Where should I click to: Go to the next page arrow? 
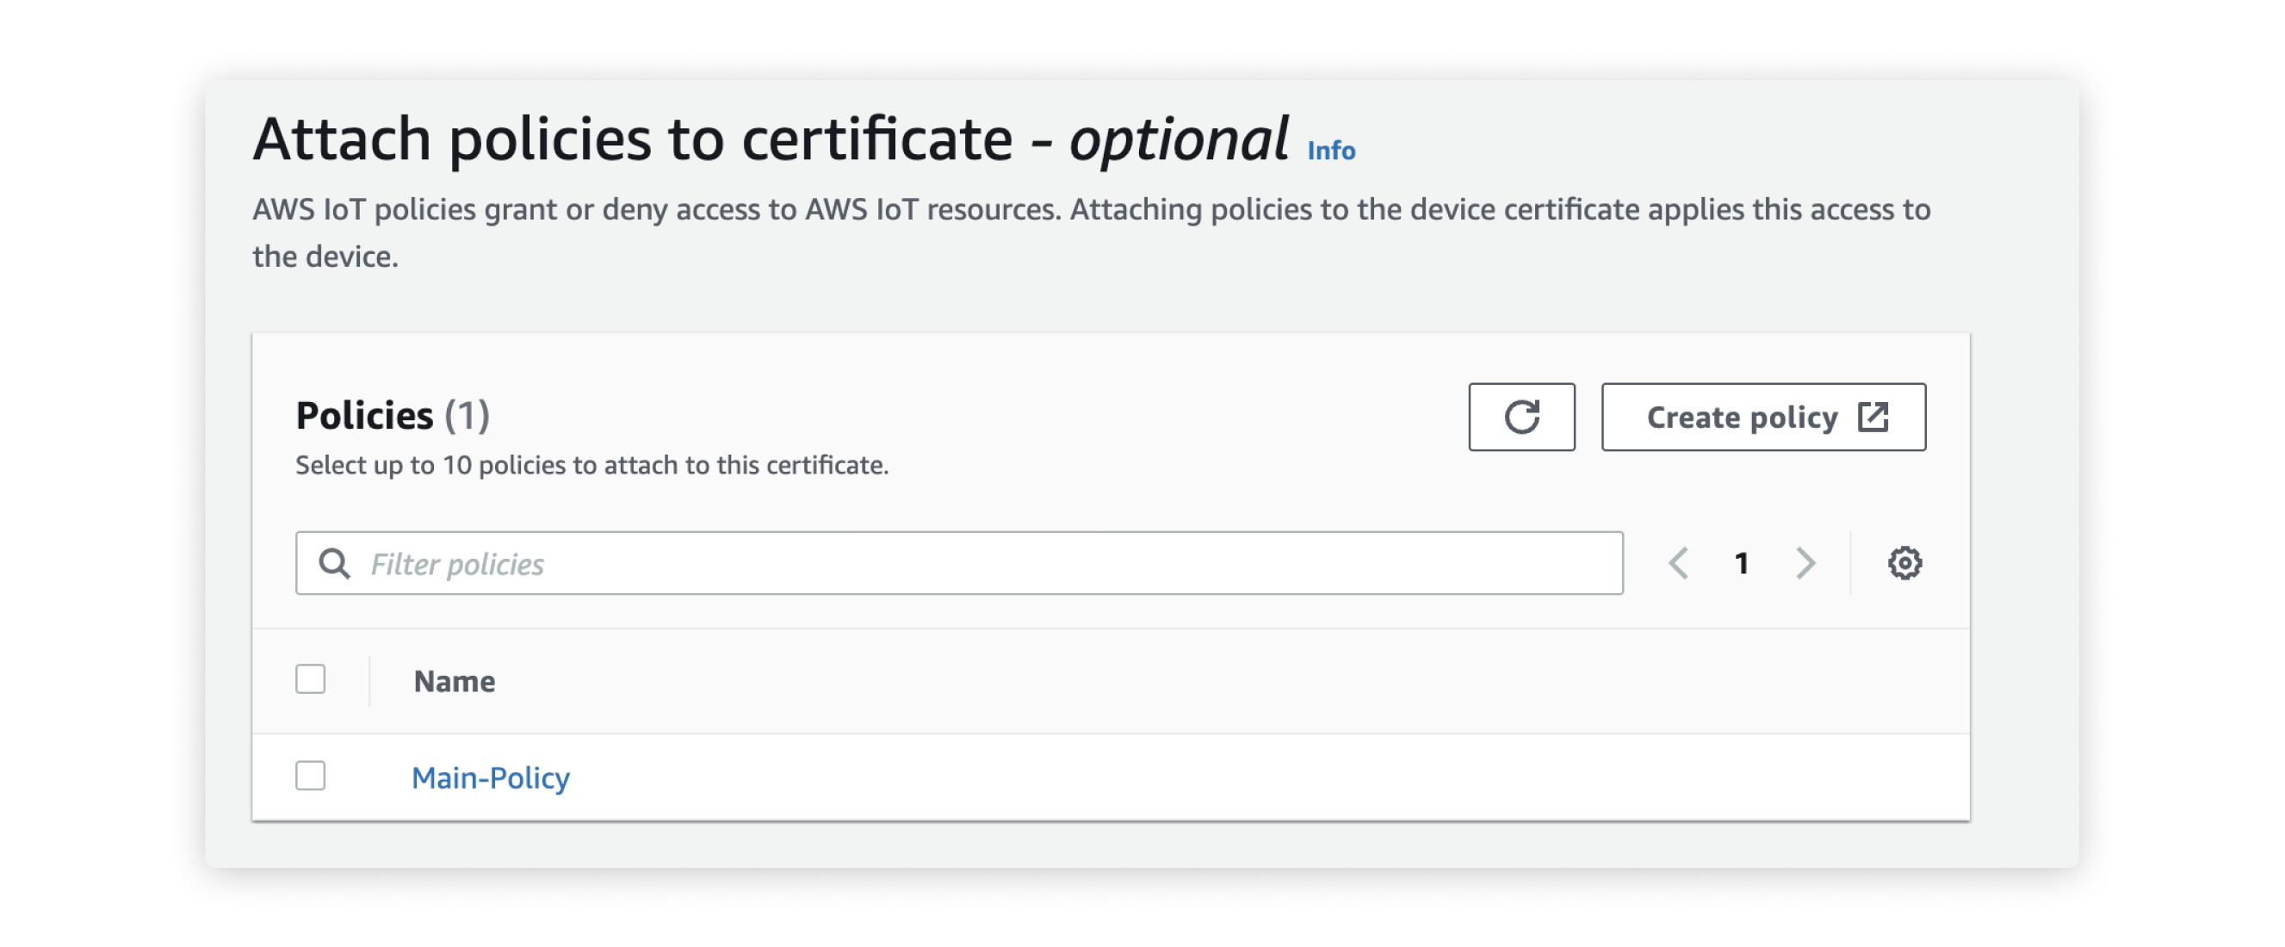pyautogui.click(x=1805, y=563)
